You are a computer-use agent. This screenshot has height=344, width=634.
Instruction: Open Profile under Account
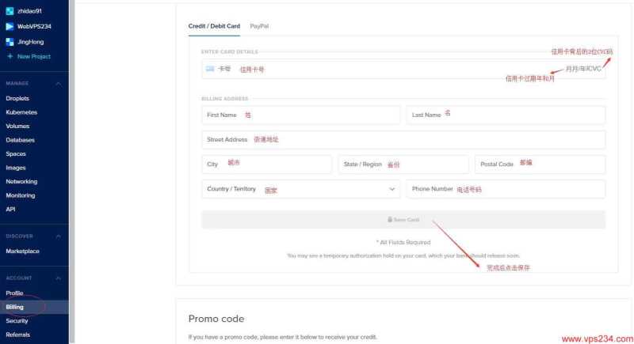[x=14, y=293]
